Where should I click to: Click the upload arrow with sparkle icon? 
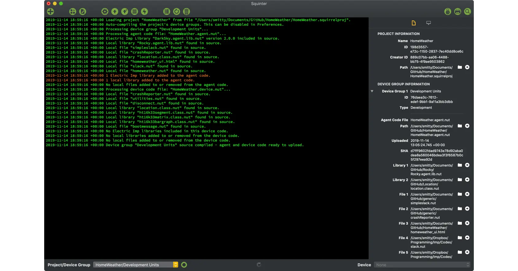click(x=125, y=12)
